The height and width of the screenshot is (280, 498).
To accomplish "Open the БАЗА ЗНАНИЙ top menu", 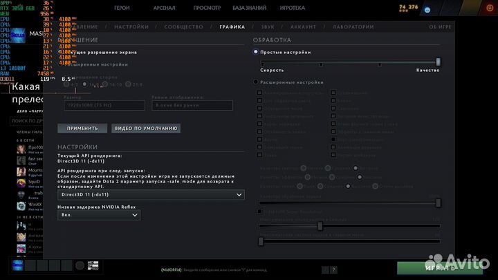I will 249,8.
